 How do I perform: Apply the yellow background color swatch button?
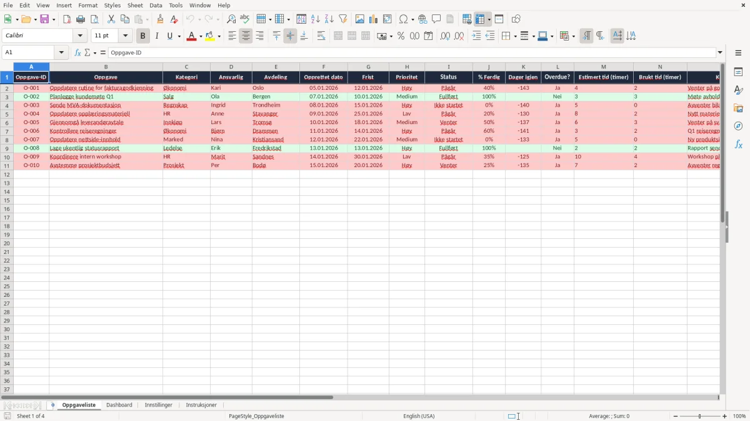[x=210, y=36]
